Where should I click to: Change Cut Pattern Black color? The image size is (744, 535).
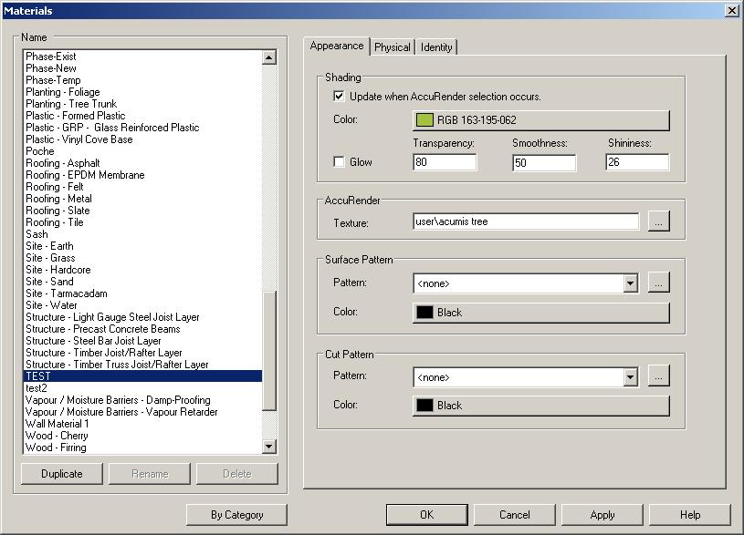pyautogui.click(x=540, y=406)
